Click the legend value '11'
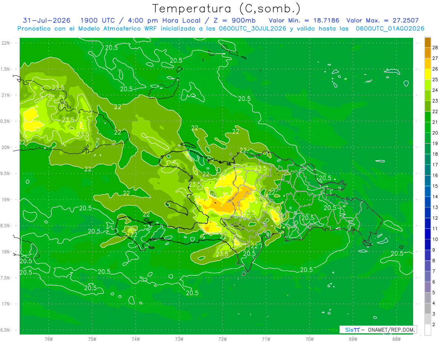Image resolution: width=445 pixels, height=344 pixels. [x=435, y=229]
